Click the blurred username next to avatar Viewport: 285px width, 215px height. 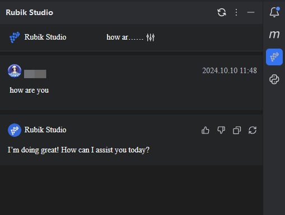(35, 74)
